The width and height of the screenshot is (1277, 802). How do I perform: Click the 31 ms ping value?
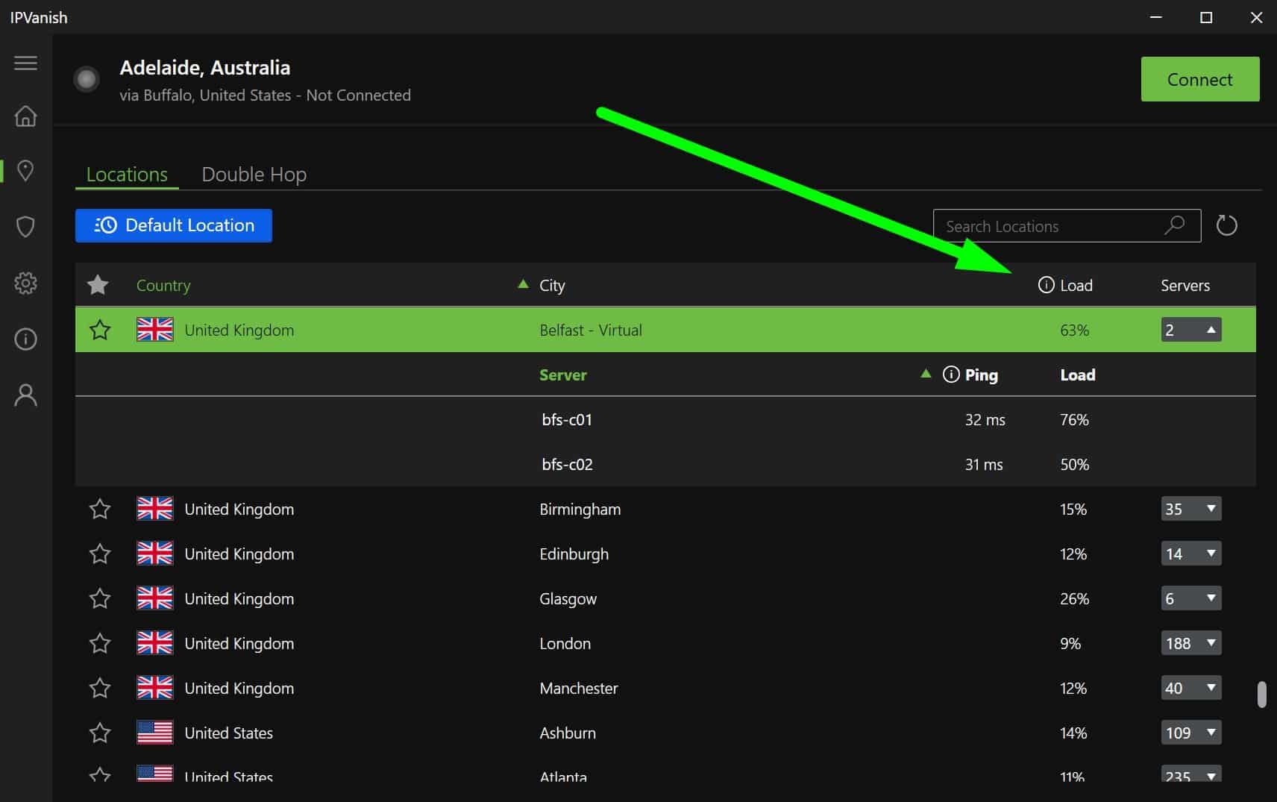point(984,464)
